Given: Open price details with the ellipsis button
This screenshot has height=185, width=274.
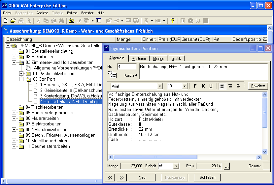Looking at the screenshot, I should point(226,166).
